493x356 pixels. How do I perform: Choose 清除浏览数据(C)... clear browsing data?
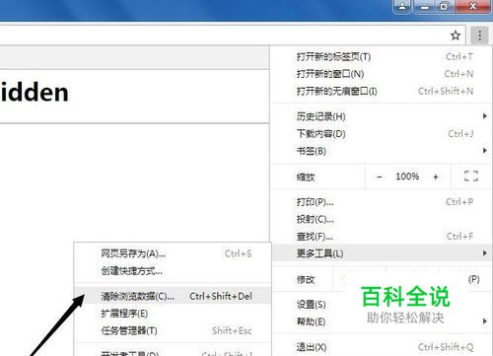click(x=173, y=296)
